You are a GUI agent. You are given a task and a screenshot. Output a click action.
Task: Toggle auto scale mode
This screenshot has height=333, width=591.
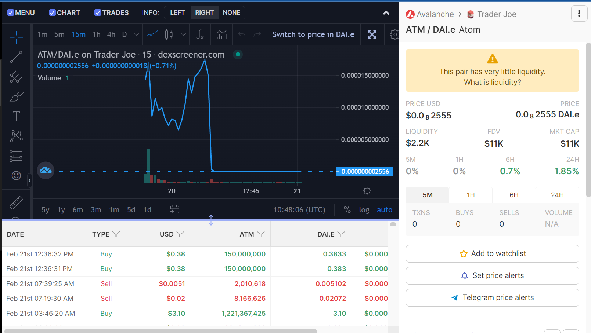coord(385,210)
